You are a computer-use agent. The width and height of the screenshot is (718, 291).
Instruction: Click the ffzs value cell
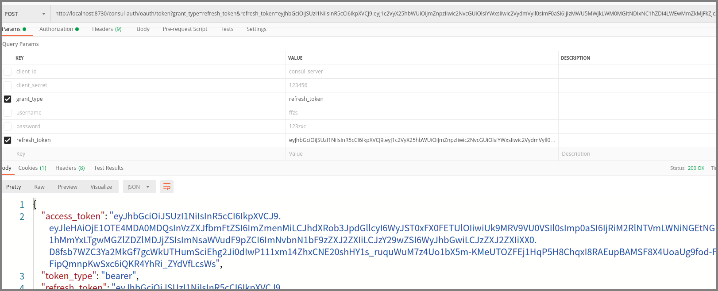coord(422,113)
